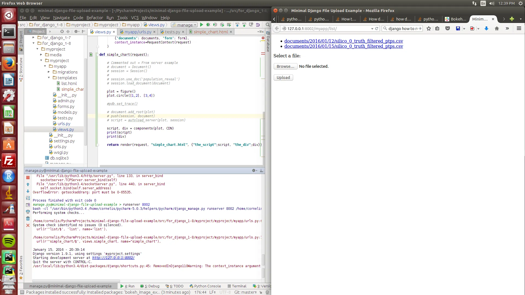Click the Debug bug icon in toolbar
Image resolution: width=525 pixels, height=295 pixels.
208,25
